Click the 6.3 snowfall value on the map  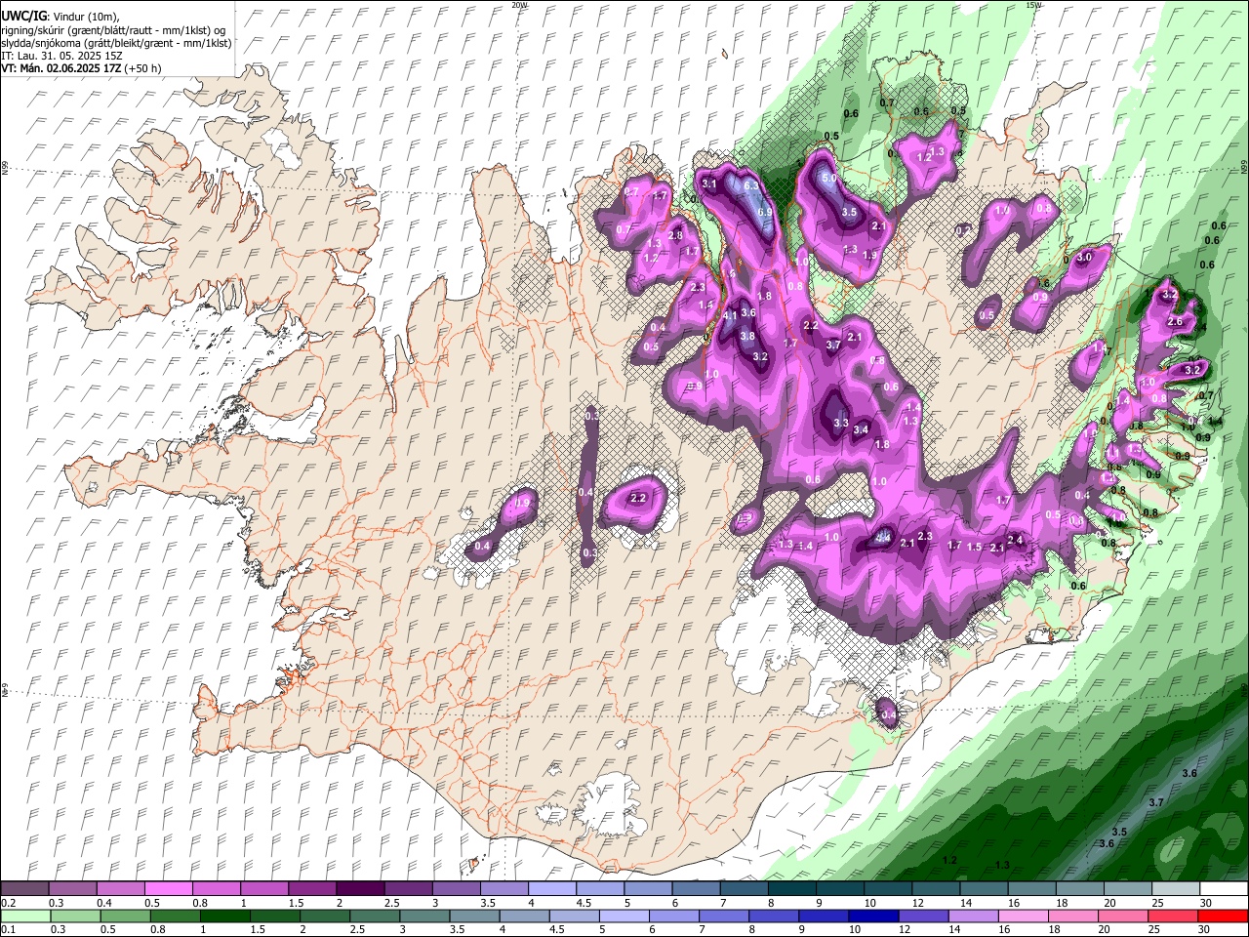[x=751, y=185]
